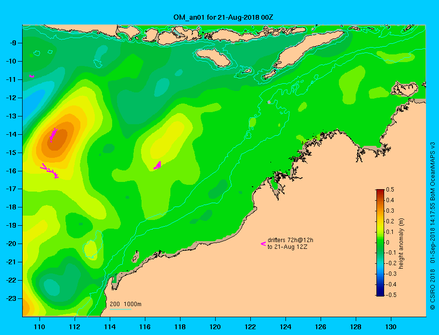Screen dimensions: 439x335
Task: Click the '124' longitude axis label
Action: pos(285,327)
